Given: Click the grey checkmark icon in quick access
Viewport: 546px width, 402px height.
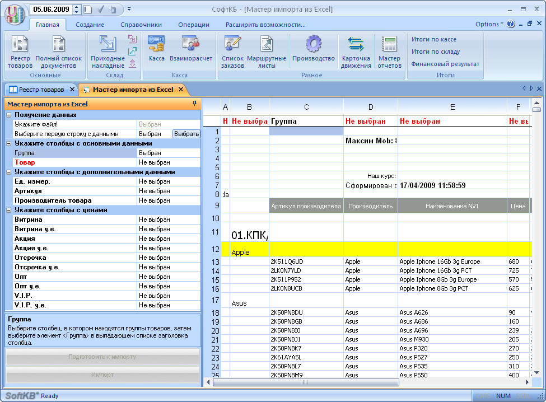Looking at the screenshot, I should click(101, 10).
